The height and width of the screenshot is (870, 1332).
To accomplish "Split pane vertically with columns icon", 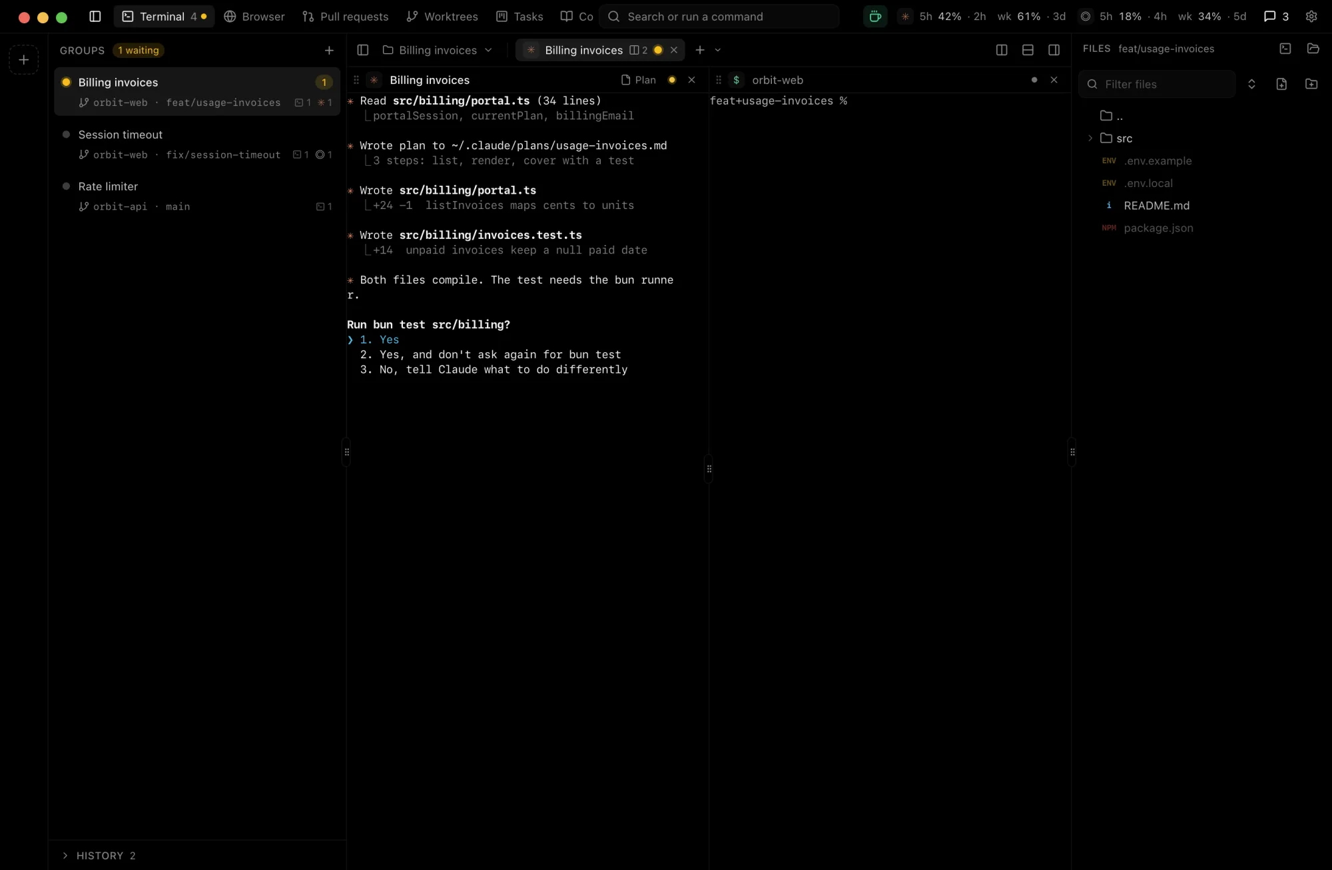I will tap(1002, 50).
